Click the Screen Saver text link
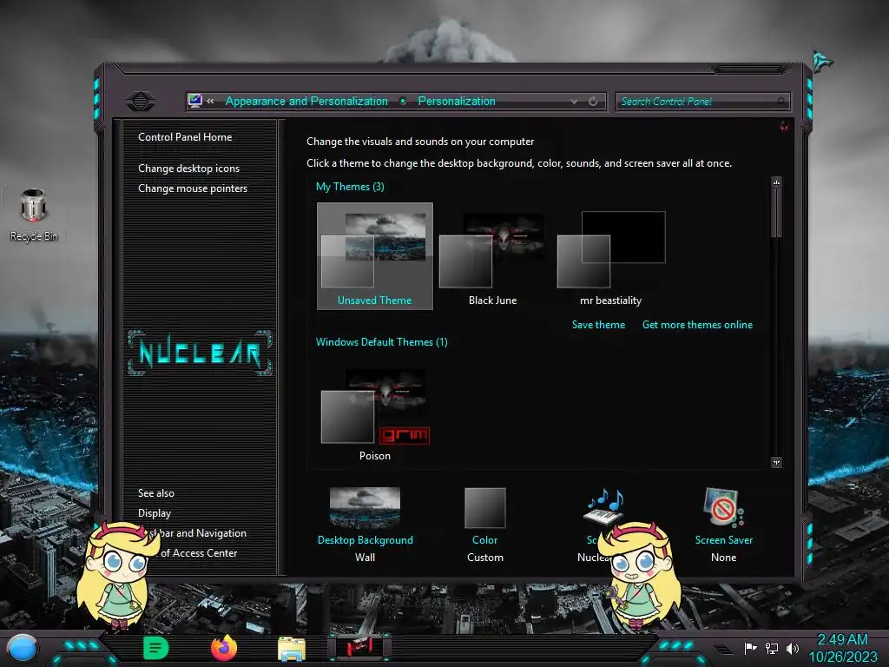Image resolution: width=889 pixels, height=667 pixels. 724,540
